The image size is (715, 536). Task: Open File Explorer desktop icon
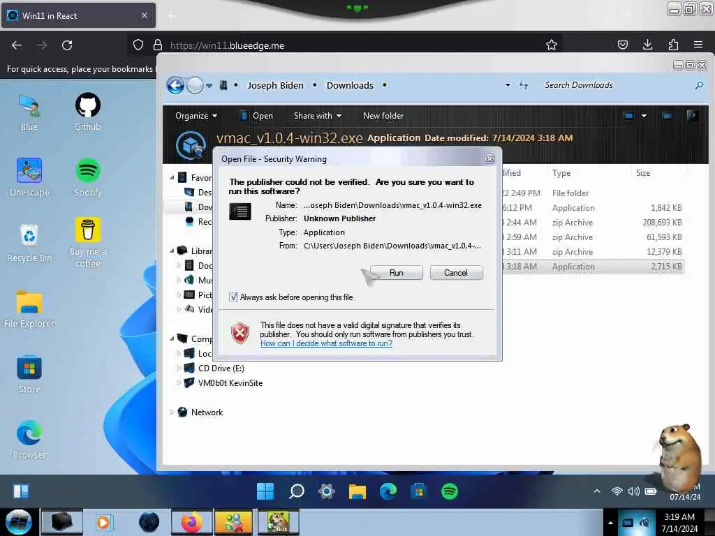29,309
